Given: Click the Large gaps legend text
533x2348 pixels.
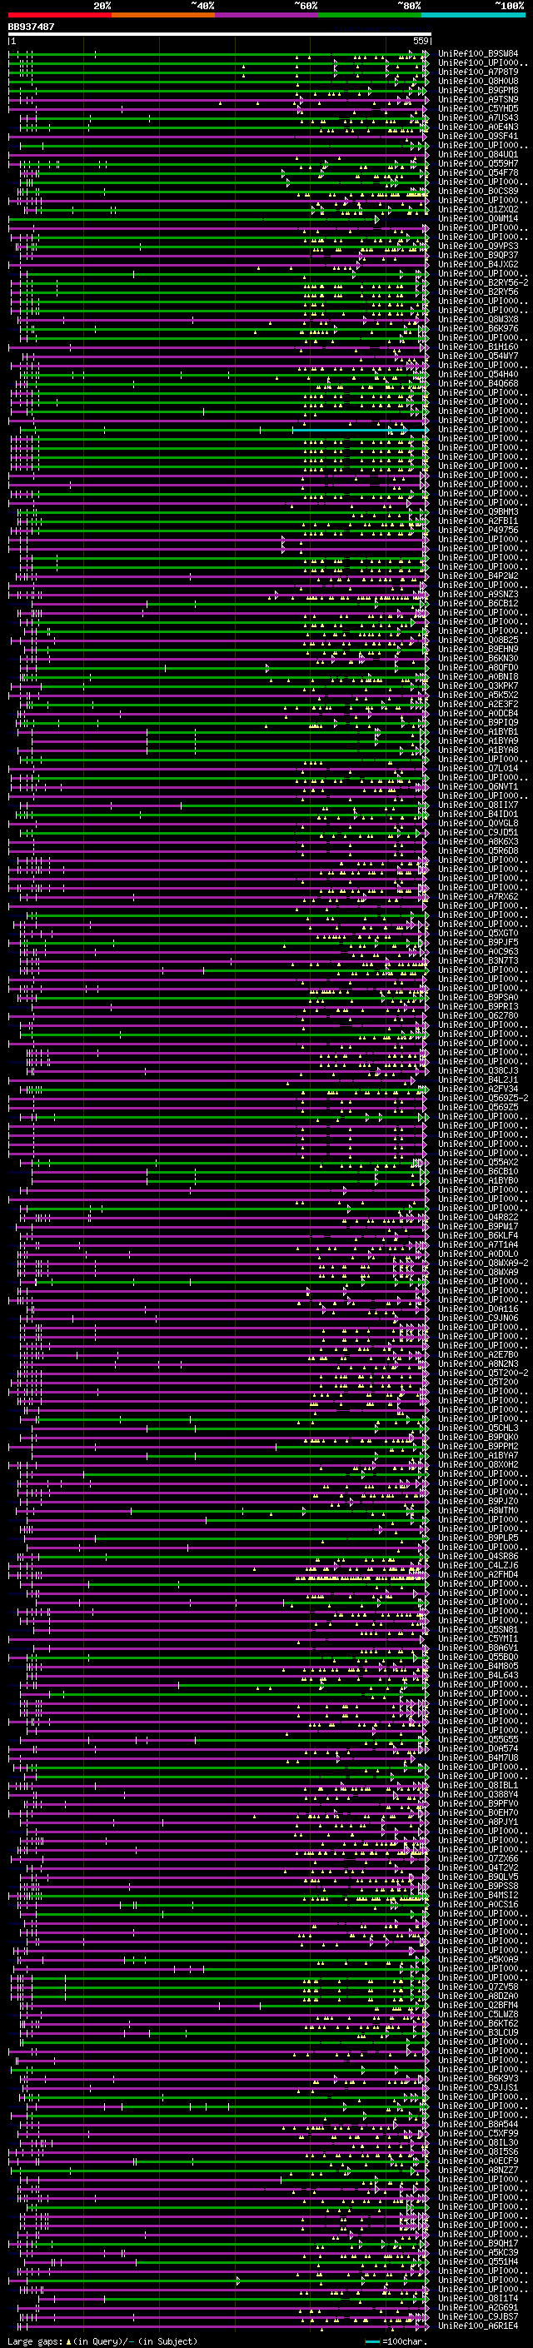Looking at the screenshot, I should [102, 2341].
